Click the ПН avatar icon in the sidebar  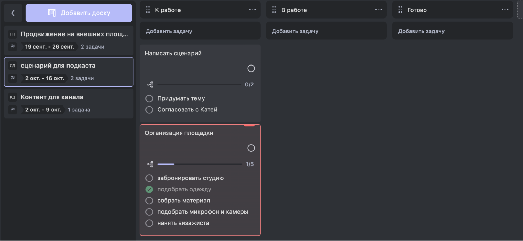coord(12,34)
